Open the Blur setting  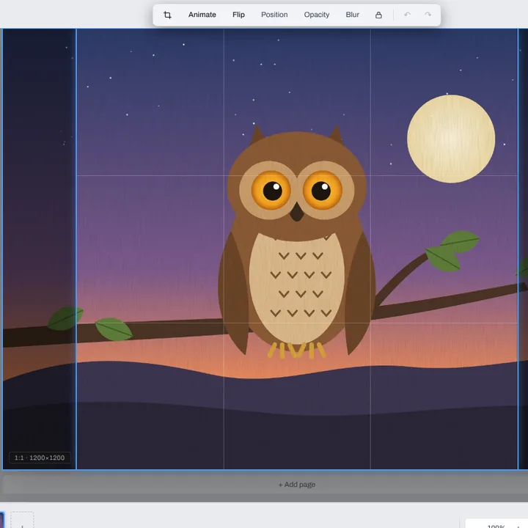coord(352,15)
